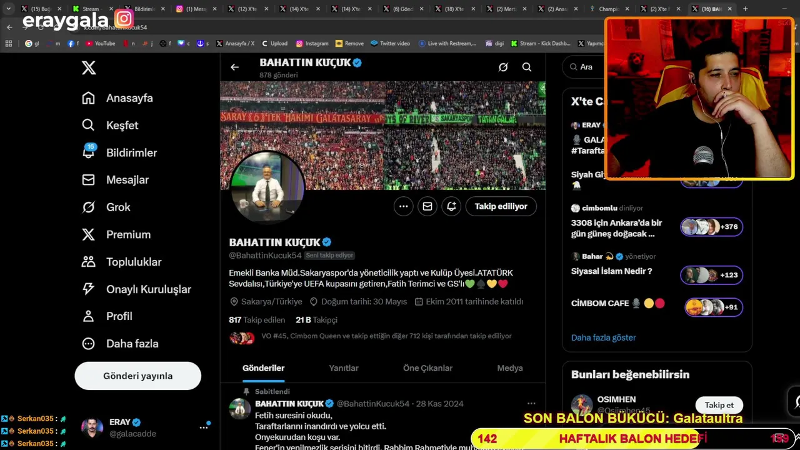
Task: Switch to the (1) Mesaj Instagram browser tab
Action: pos(196,9)
